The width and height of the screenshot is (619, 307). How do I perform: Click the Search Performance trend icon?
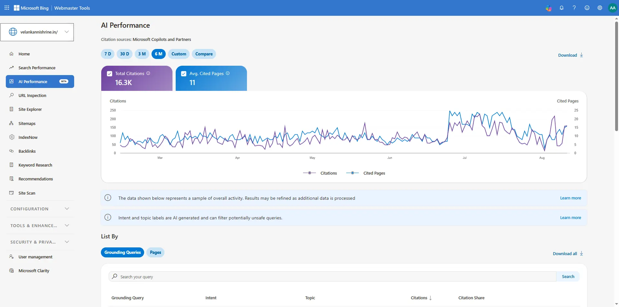point(12,68)
